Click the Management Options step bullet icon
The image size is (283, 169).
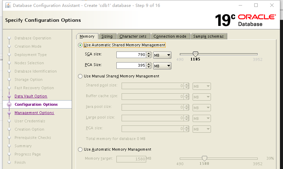coord(9,113)
